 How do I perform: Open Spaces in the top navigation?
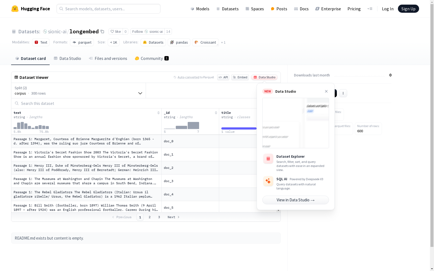click(x=255, y=9)
